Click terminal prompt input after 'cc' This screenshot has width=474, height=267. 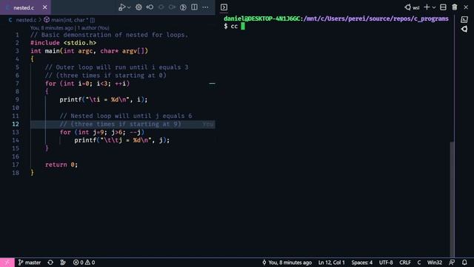[x=243, y=27]
